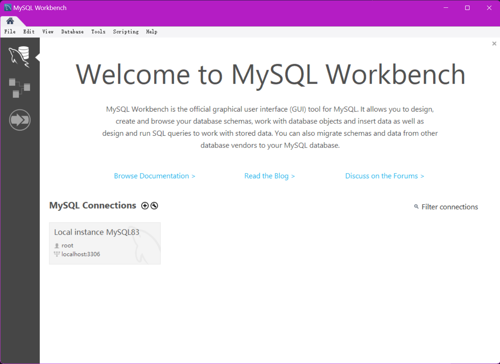This screenshot has height=364, width=500.
Task: Open the Local instance MySQL83 connection tile
Action: coord(105,243)
